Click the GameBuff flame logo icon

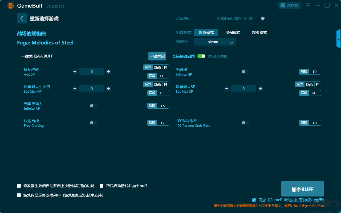click(x=11, y=6)
